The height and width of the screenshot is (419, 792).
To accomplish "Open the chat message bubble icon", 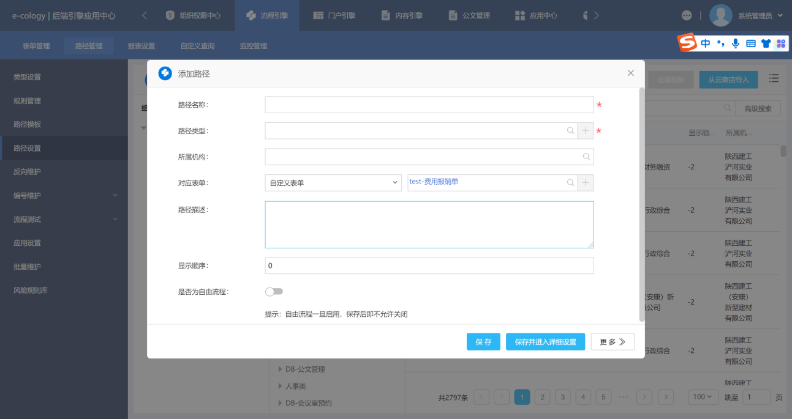I will point(687,15).
